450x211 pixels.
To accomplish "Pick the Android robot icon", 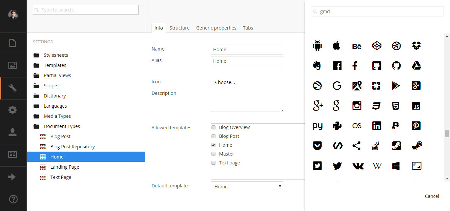I will (317, 46).
